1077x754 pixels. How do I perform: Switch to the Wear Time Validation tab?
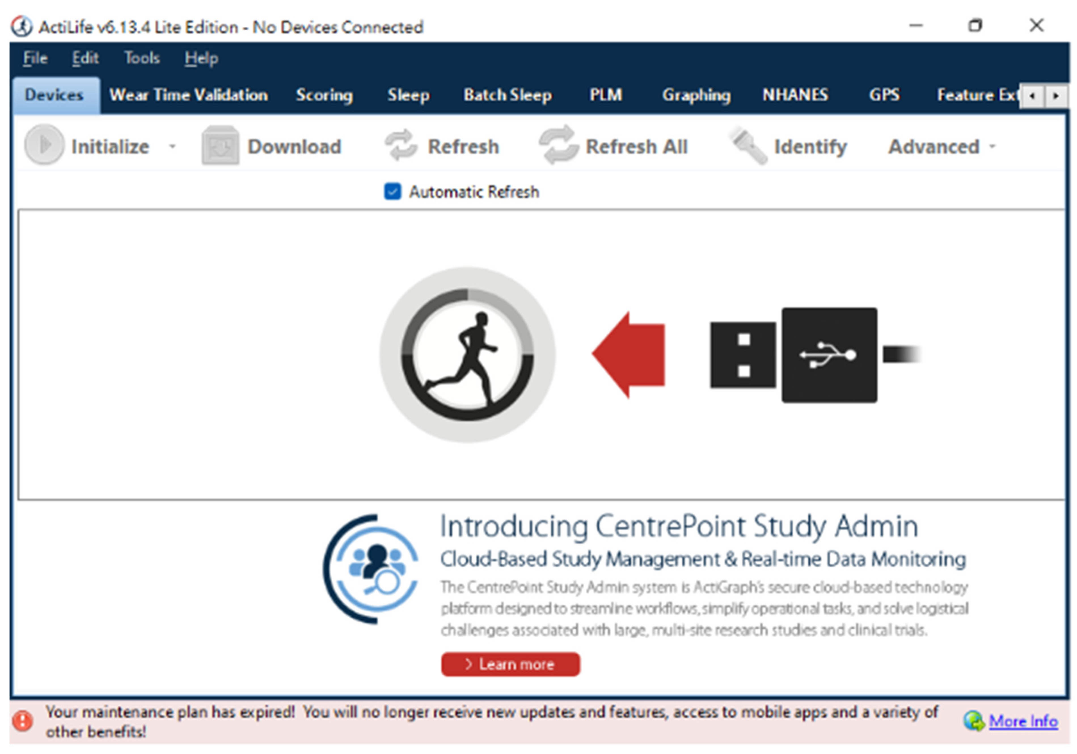(x=189, y=95)
